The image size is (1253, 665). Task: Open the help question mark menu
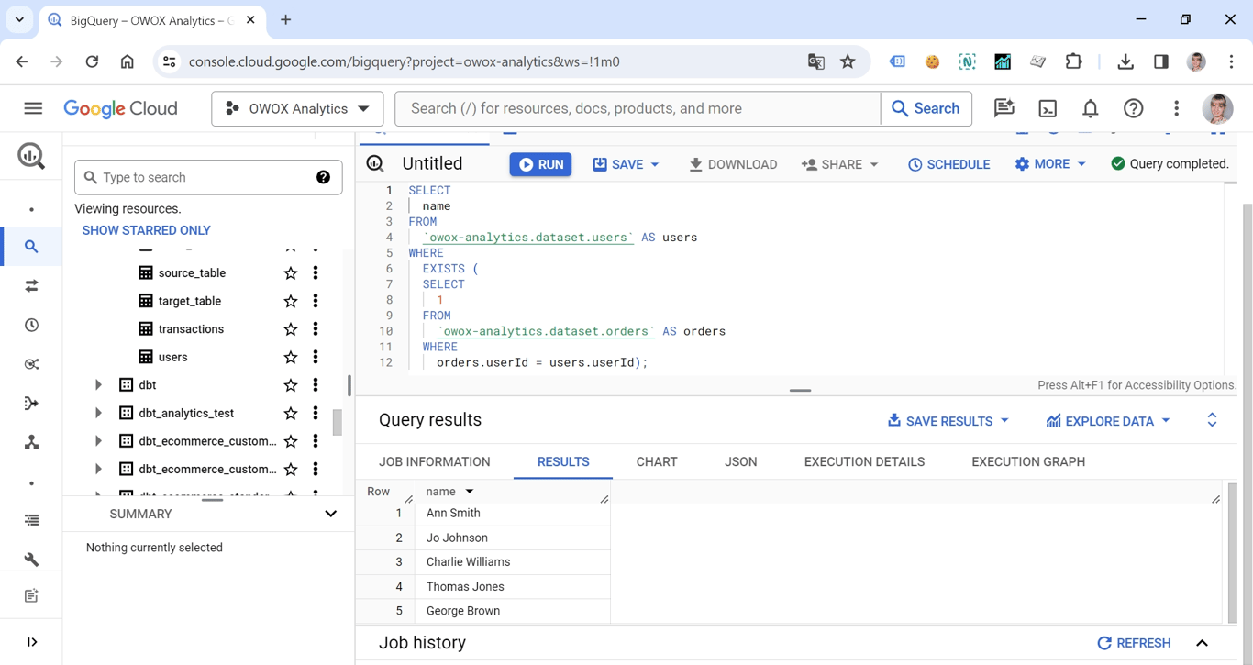(1134, 108)
